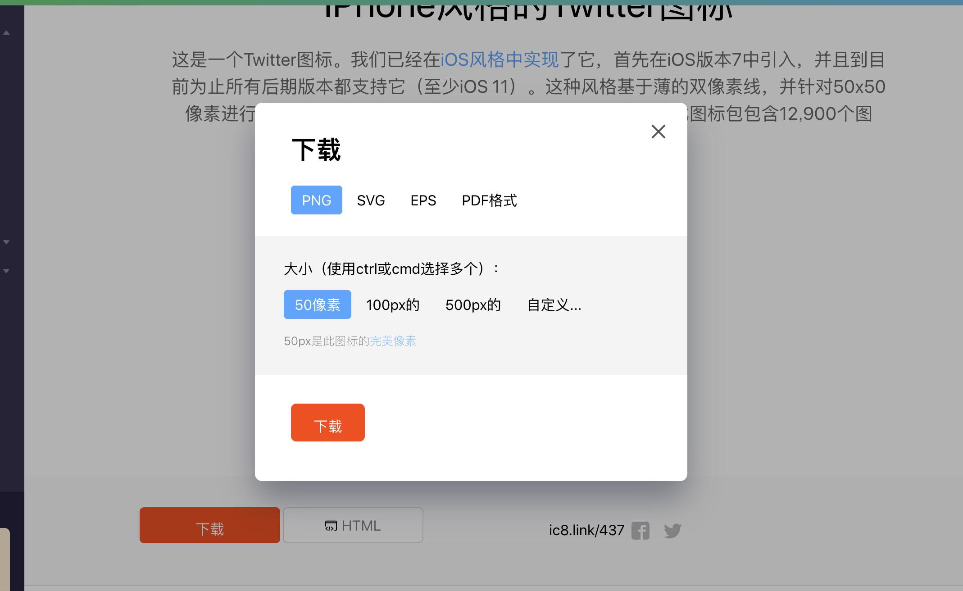Click the Facebook share icon
The image size is (963, 591).
pos(641,531)
